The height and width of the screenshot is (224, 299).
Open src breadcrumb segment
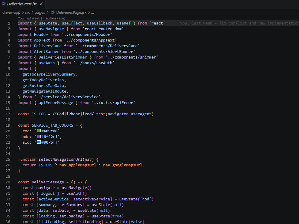click(28, 12)
